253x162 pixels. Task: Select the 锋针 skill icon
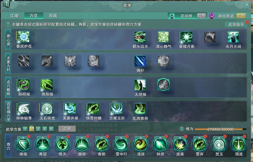pyautogui.click(x=140, y=61)
